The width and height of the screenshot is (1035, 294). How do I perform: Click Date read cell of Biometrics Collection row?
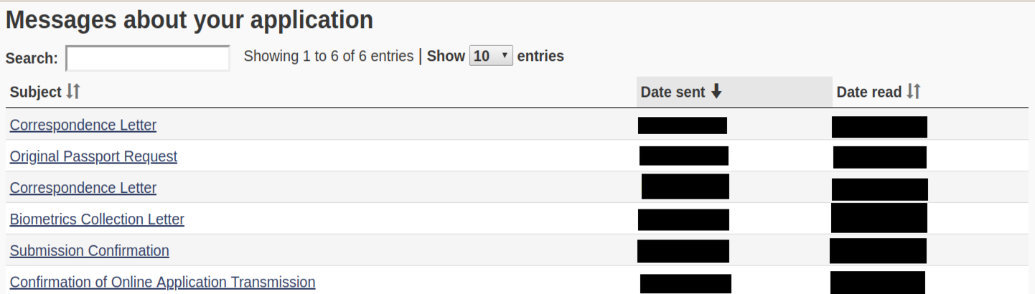click(x=879, y=218)
